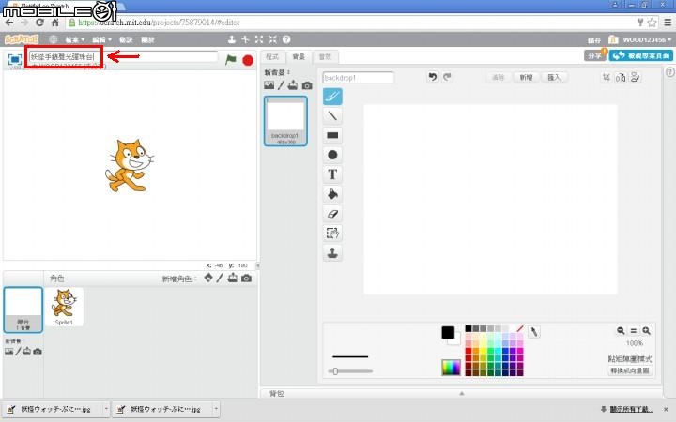676x422 pixels.
Task: Select the Text (T) tool
Action: coord(332,174)
